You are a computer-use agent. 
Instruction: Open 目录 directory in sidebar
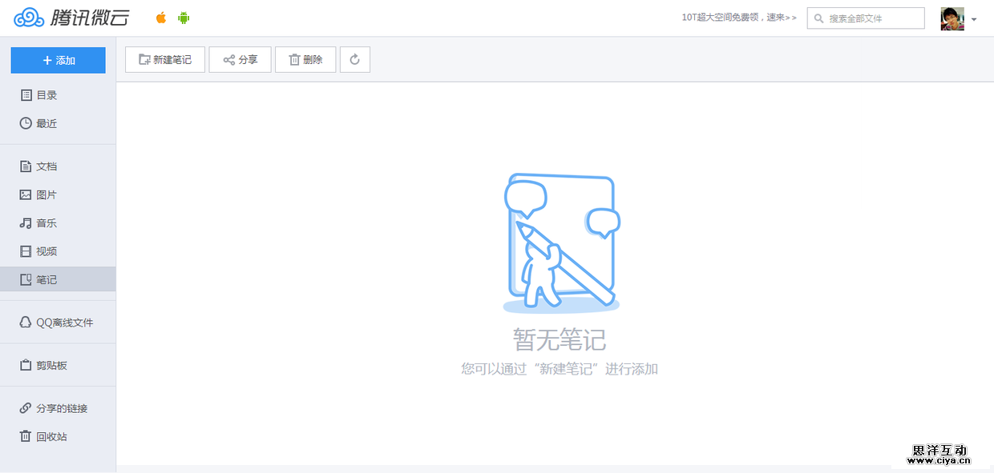coord(46,95)
